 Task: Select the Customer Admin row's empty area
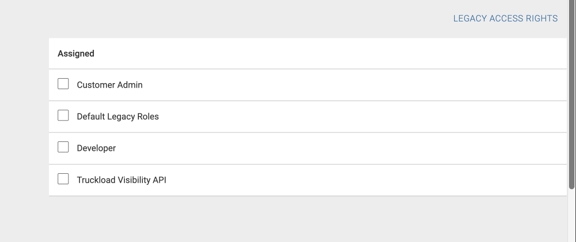coord(353,85)
